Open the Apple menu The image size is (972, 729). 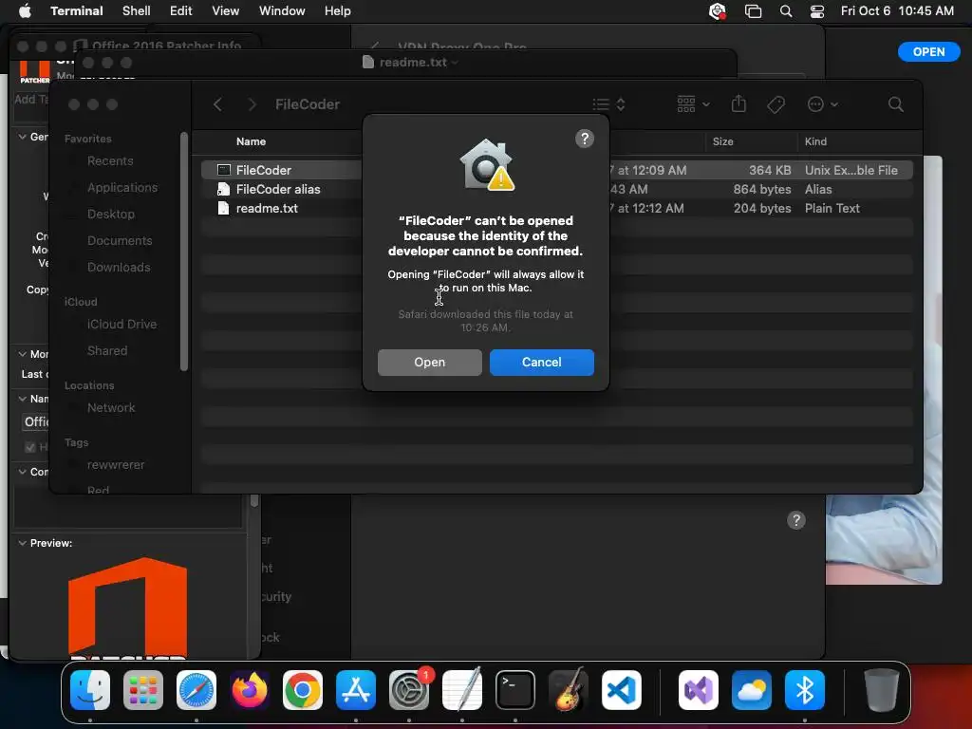click(25, 11)
